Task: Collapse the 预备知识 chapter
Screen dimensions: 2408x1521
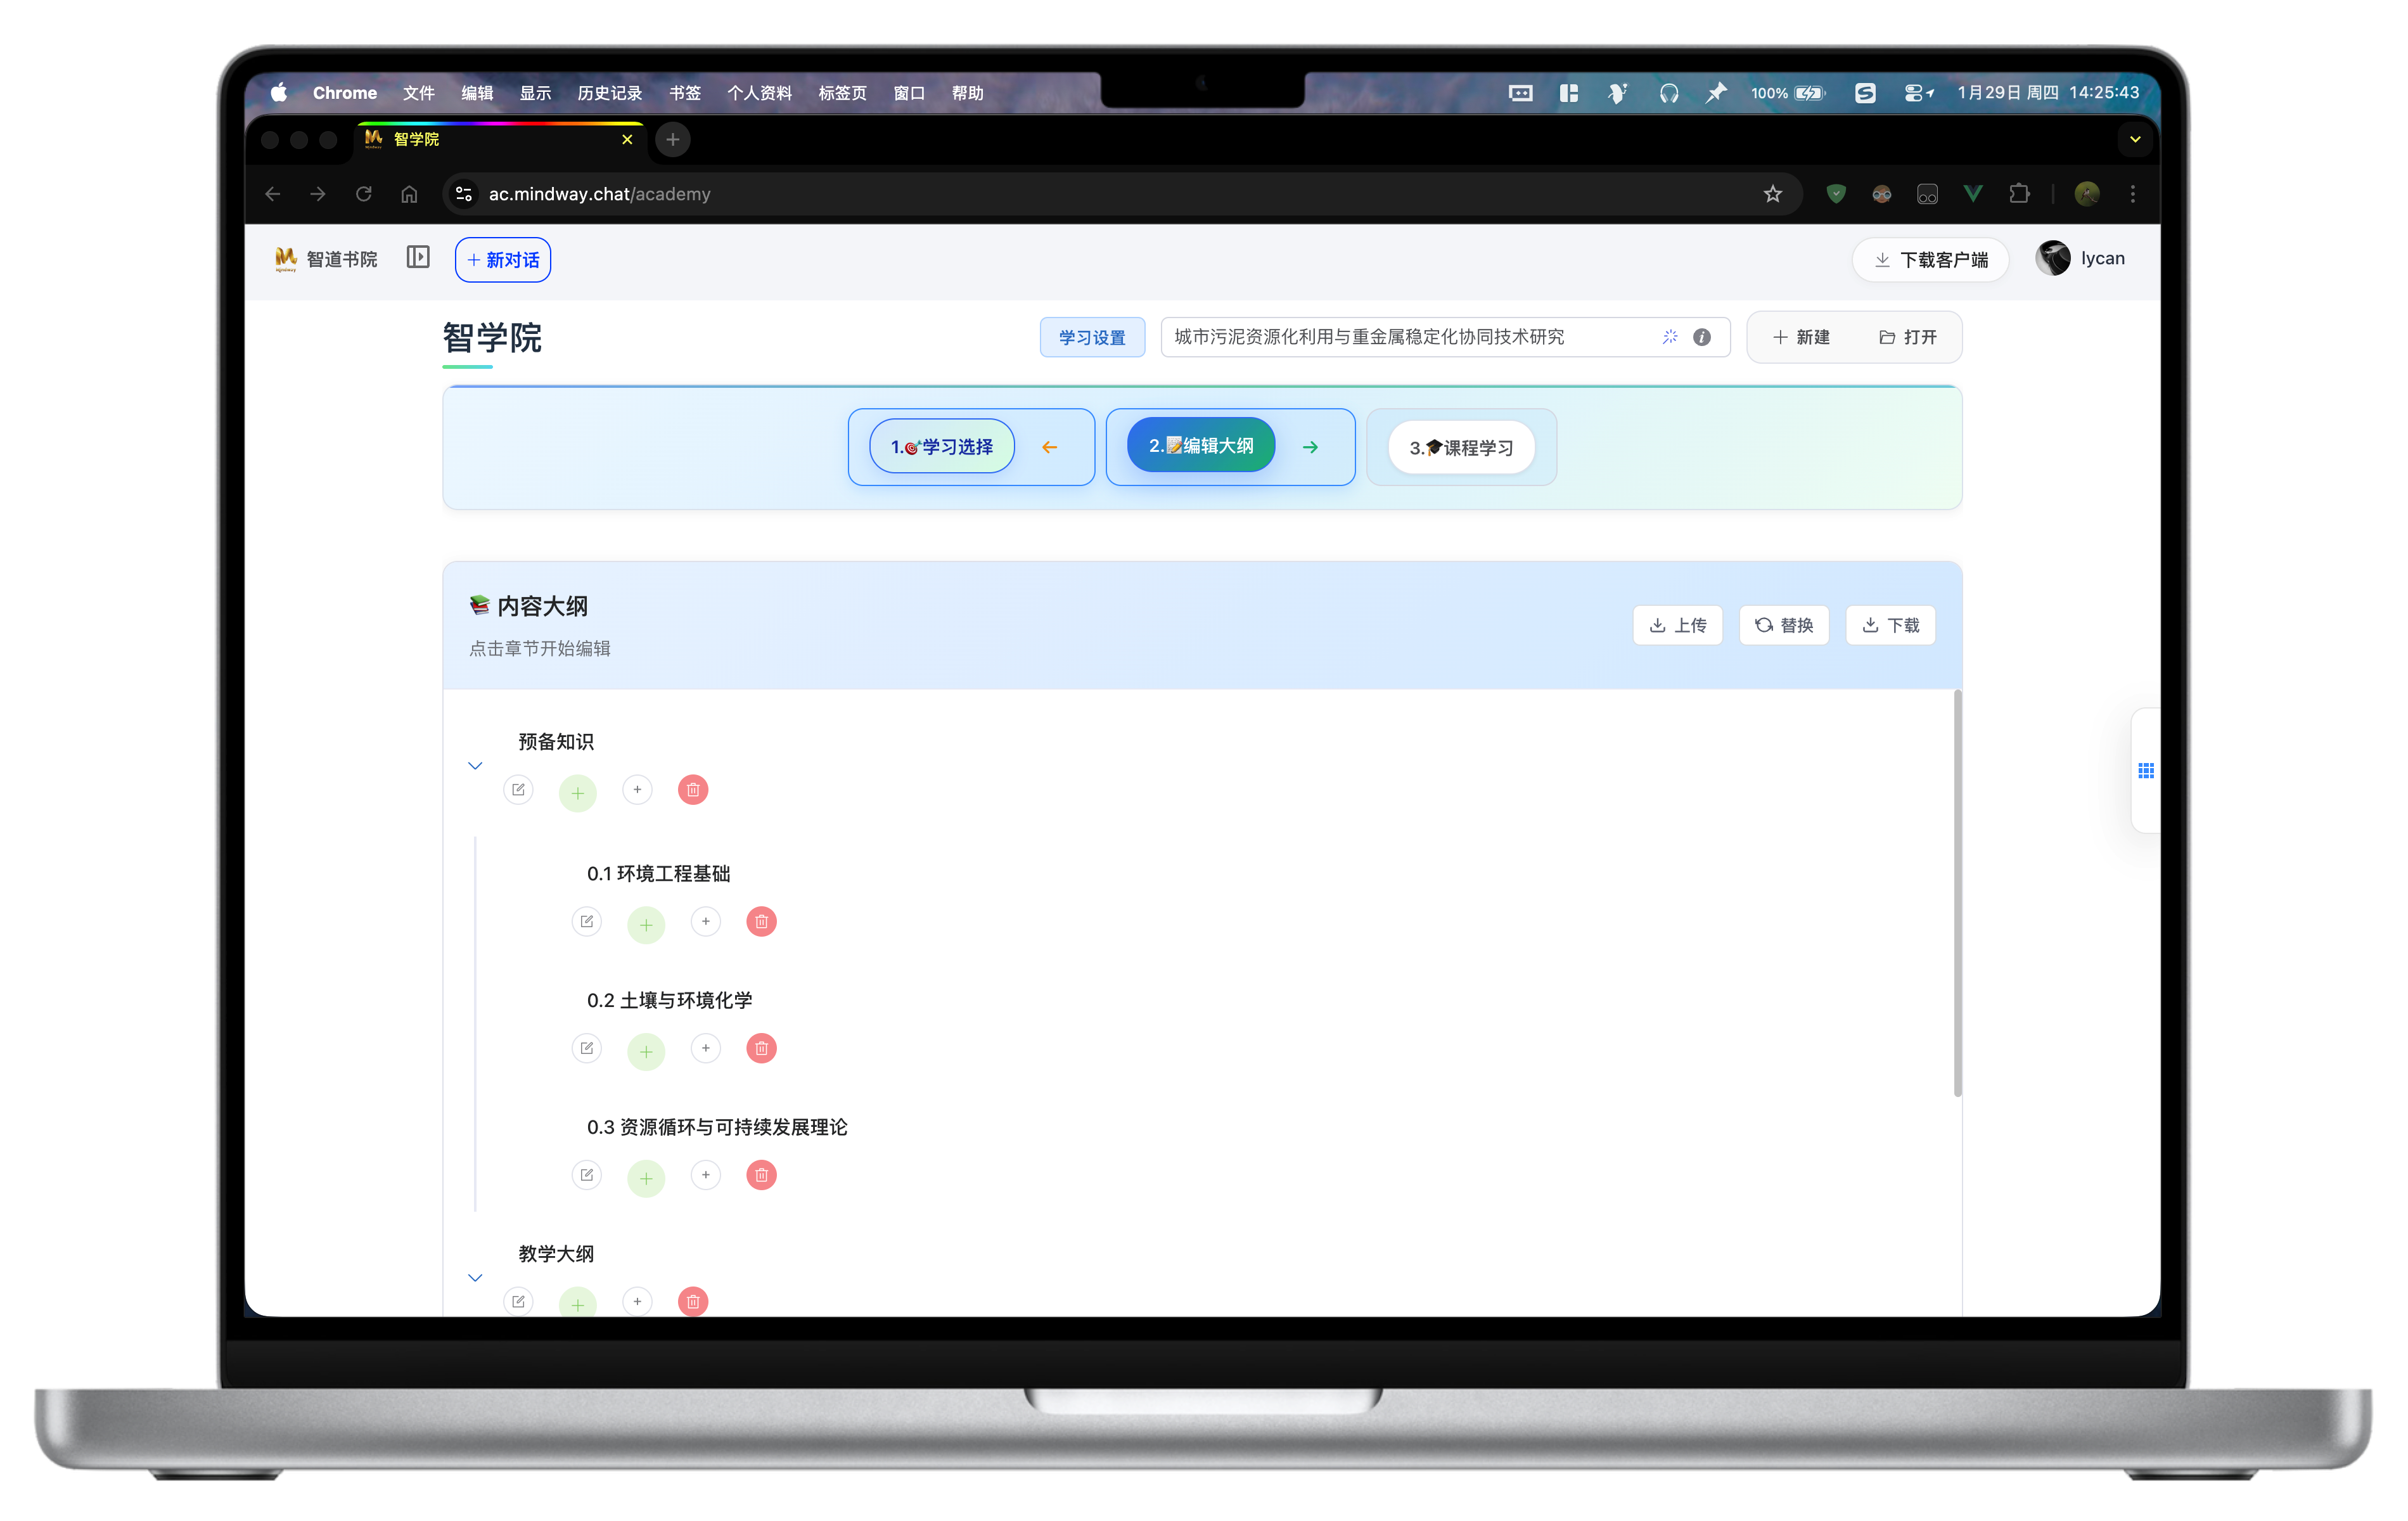Action: point(475,766)
